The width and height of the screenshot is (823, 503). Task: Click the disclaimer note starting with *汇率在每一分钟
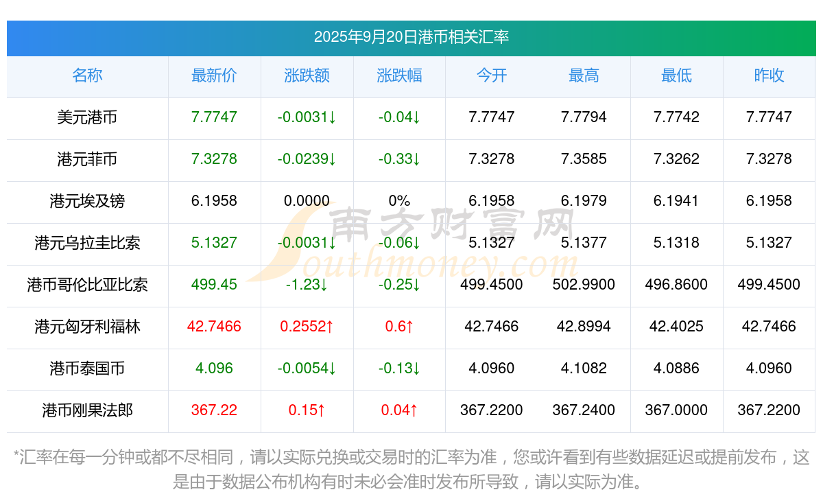click(411, 469)
